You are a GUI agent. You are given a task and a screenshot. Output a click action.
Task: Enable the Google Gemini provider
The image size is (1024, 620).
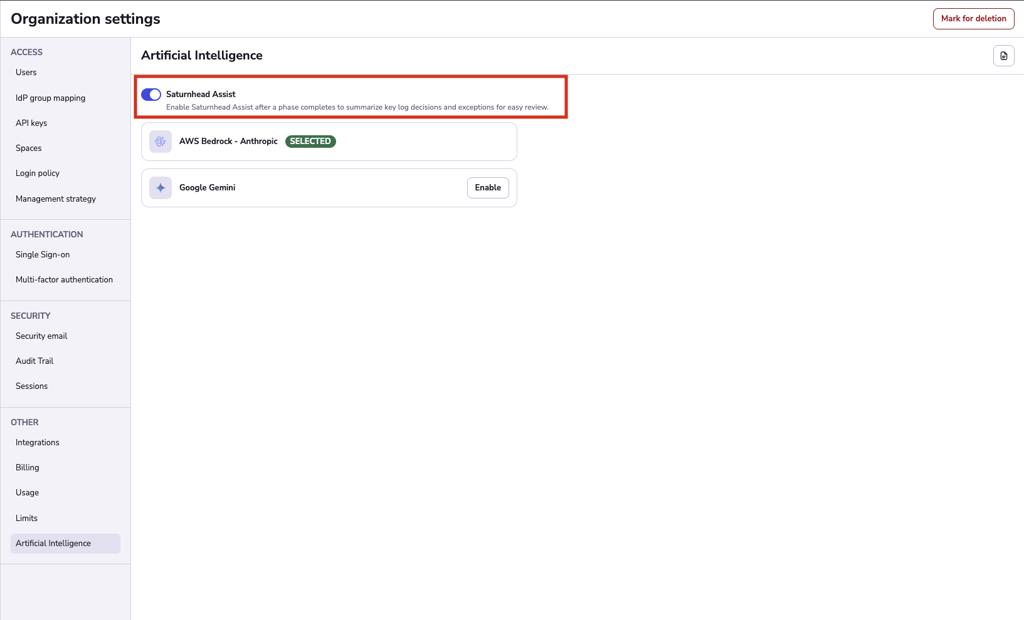pos(487,187)
